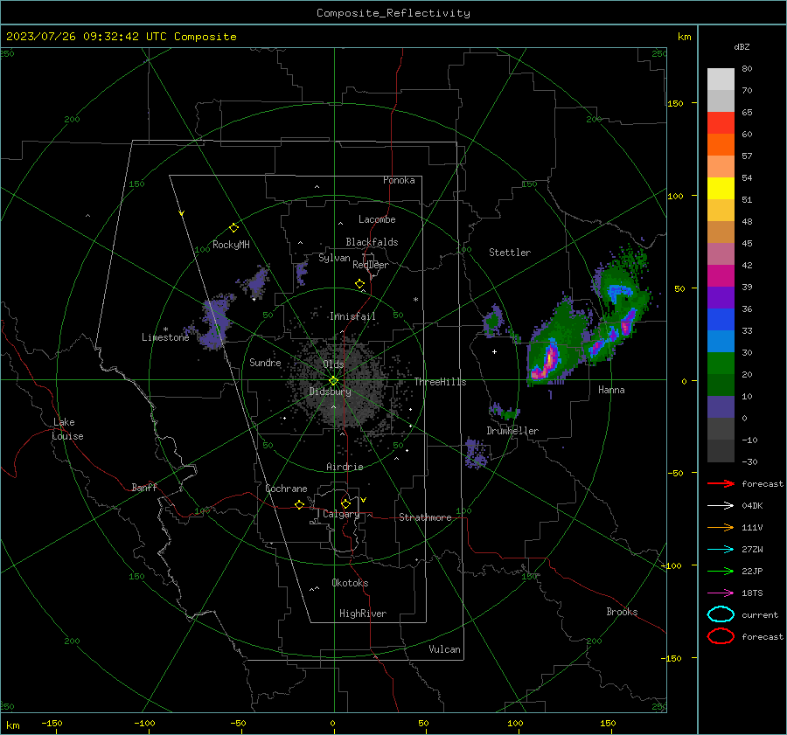
Task: Click the dBZ legend heading
Action: click(742, 47)
